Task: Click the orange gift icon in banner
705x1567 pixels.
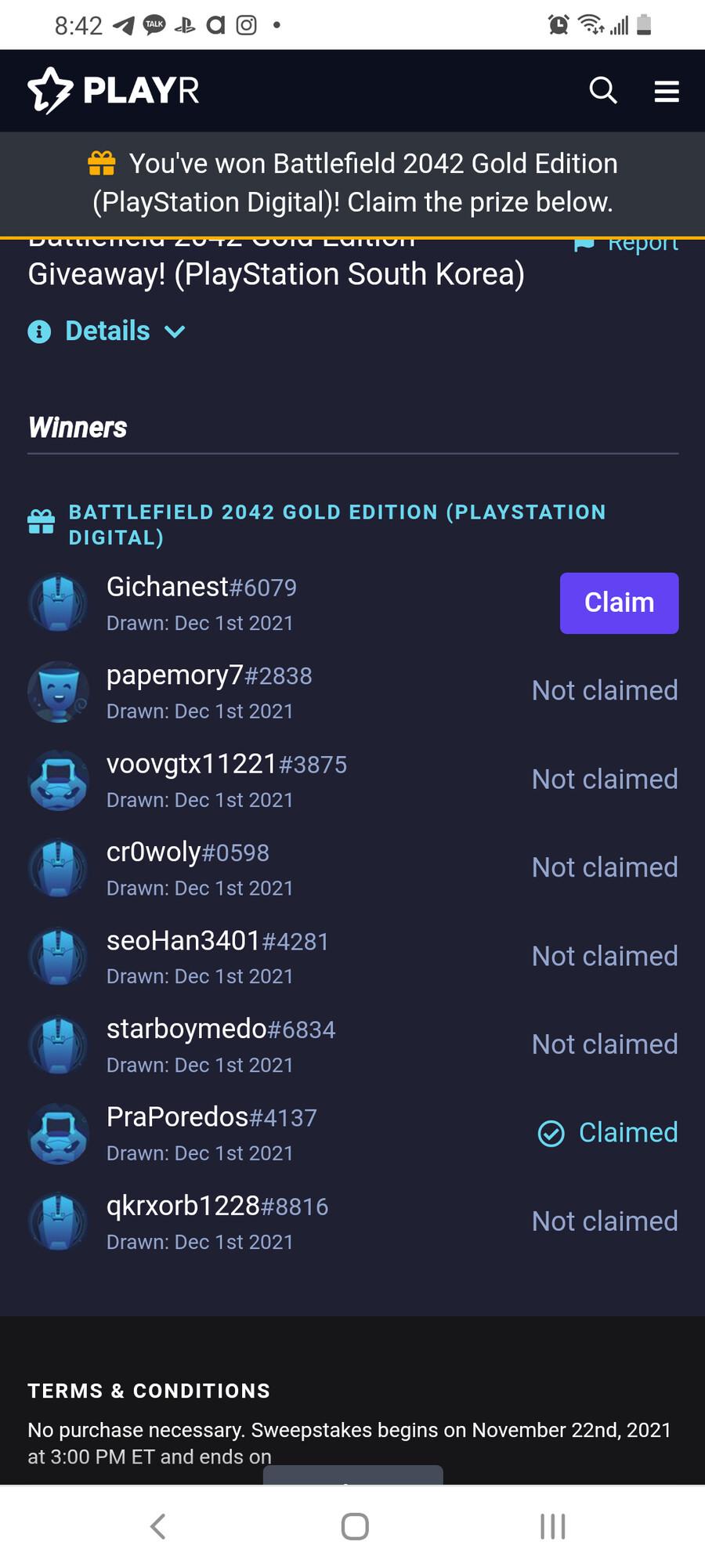Action: (102, 163)
